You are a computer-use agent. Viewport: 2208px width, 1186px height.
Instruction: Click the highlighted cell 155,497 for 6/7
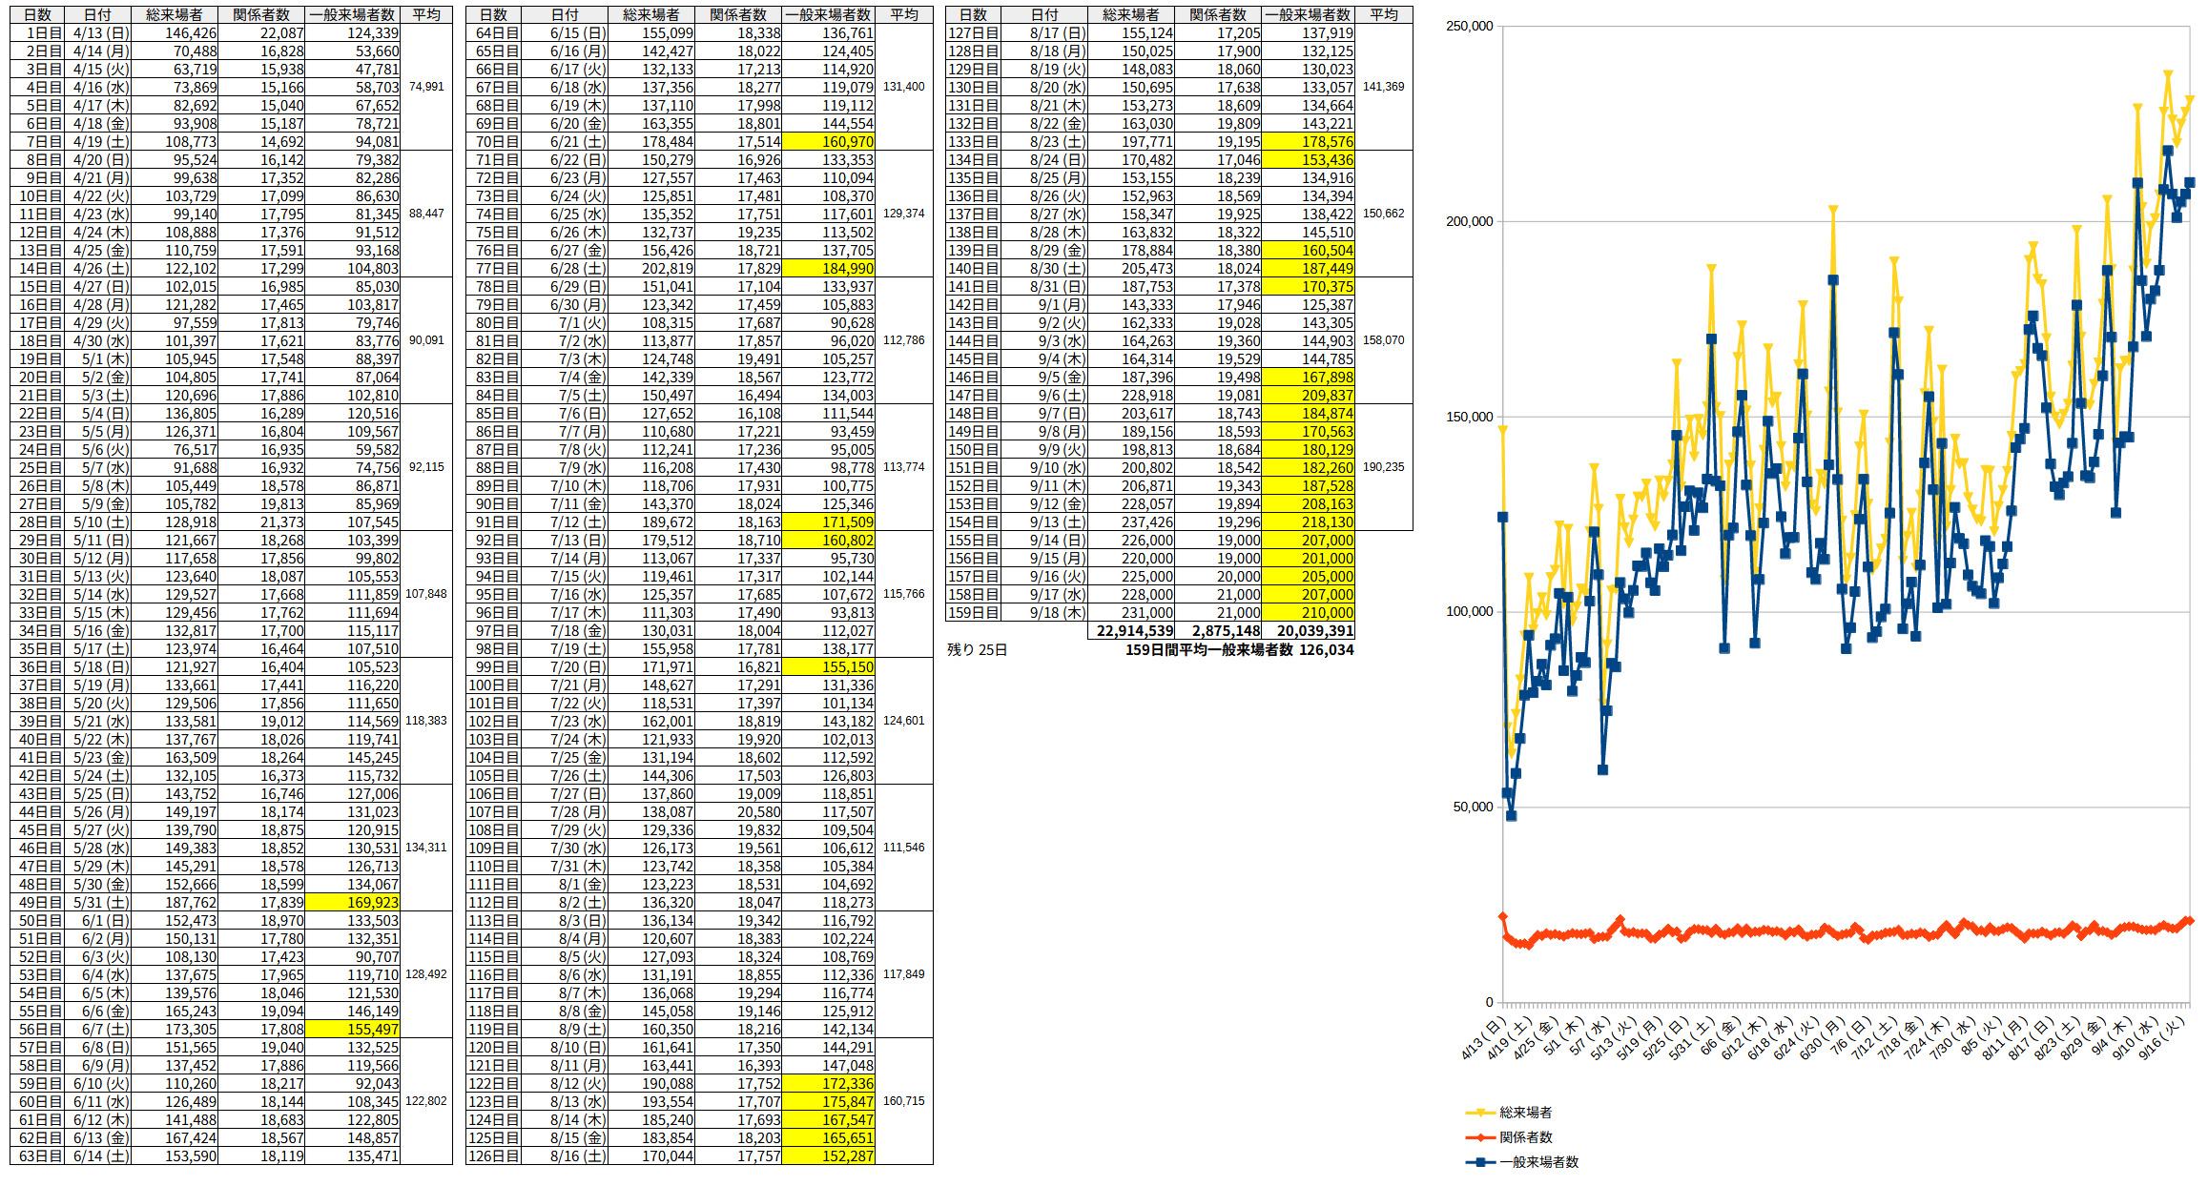[353, 1030]
